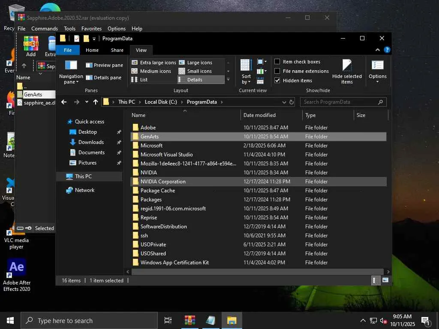Open the Quick Access Toolbar customize dropdown
The image size is (439, 329).
[94, 39]
